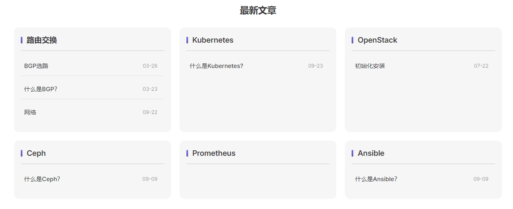The image size is (513, 209).
Task: Click the 09-22 date beside 网络
Action: 150,112
